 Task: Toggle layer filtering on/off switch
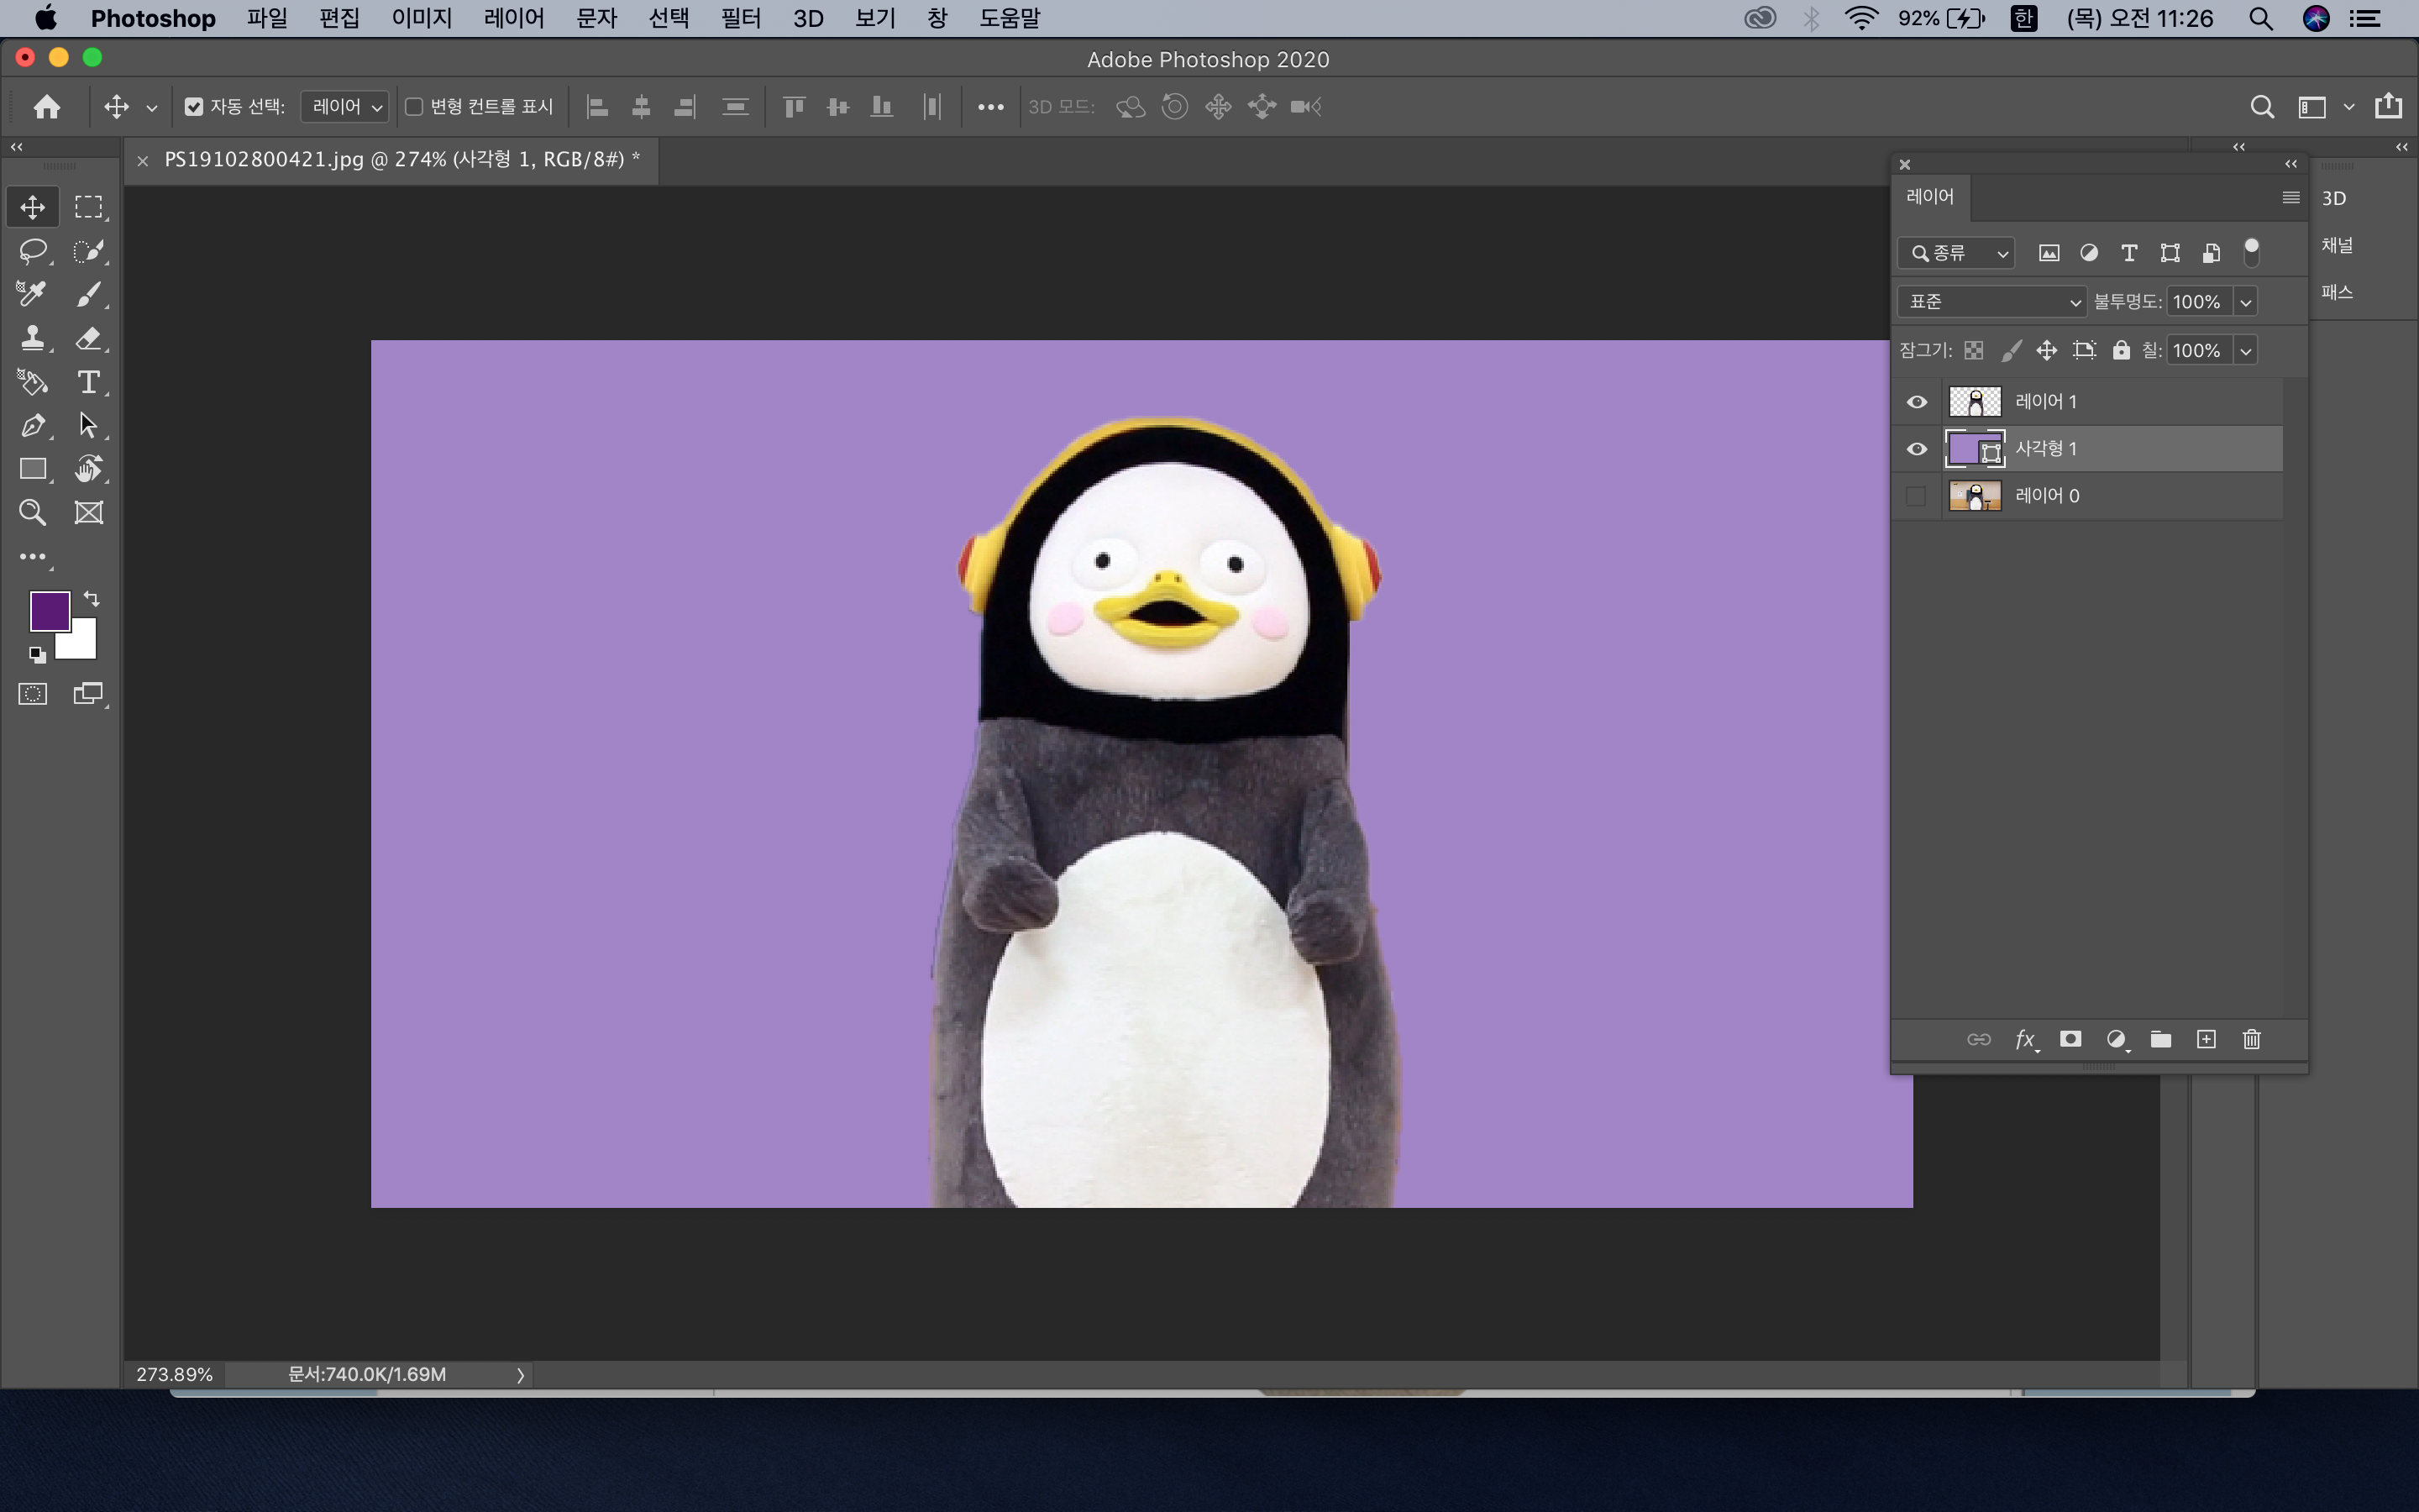(x=2251, y=252)
